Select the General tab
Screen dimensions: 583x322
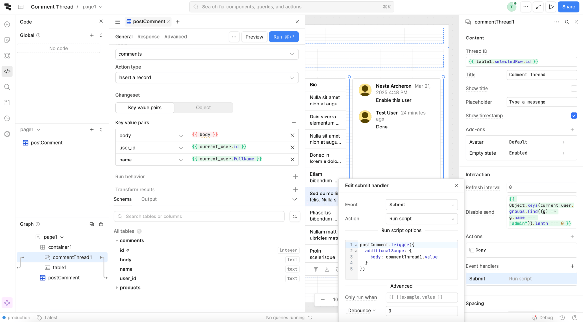[124, 37]
